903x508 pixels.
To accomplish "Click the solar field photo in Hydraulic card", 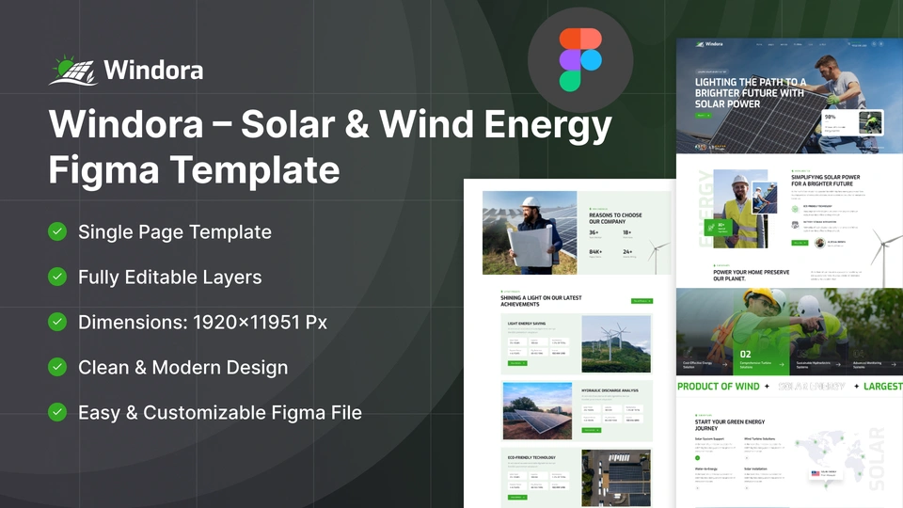I will (537, 411).
